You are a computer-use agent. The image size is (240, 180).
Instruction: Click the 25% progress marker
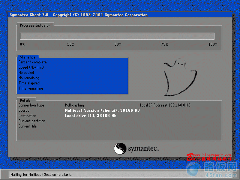click(71, 44)
